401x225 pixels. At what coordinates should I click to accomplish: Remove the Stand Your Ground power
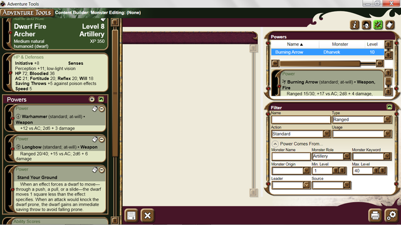pos(102,170)
